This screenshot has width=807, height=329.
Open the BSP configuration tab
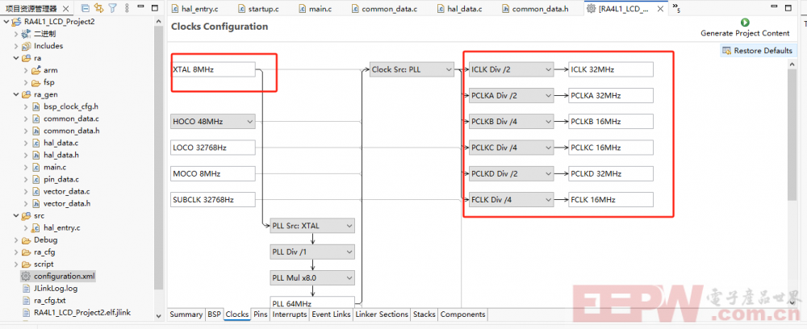coord(214,314)
